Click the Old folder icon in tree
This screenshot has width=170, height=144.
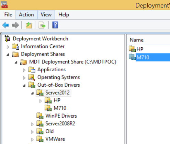click(x=40, y=131)
